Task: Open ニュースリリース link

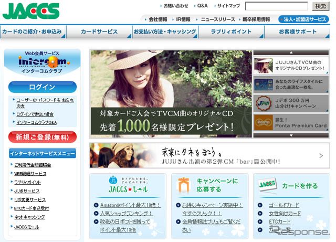Action: [218, 19]
